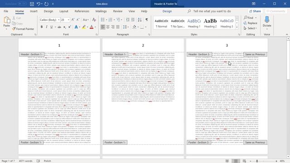This screenshot has height=163, width=290.
Task: Justify the paragraph text
Action: pos(118,27)
